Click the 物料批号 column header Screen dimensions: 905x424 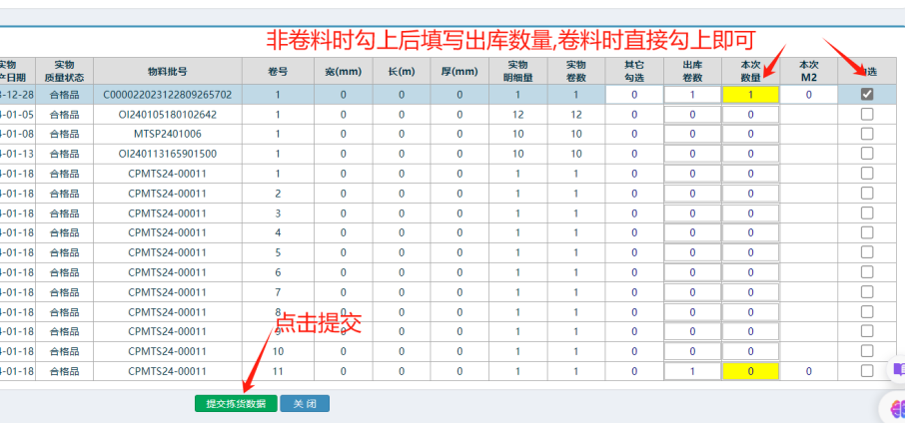pyautogui.click(x=167, y=71)
